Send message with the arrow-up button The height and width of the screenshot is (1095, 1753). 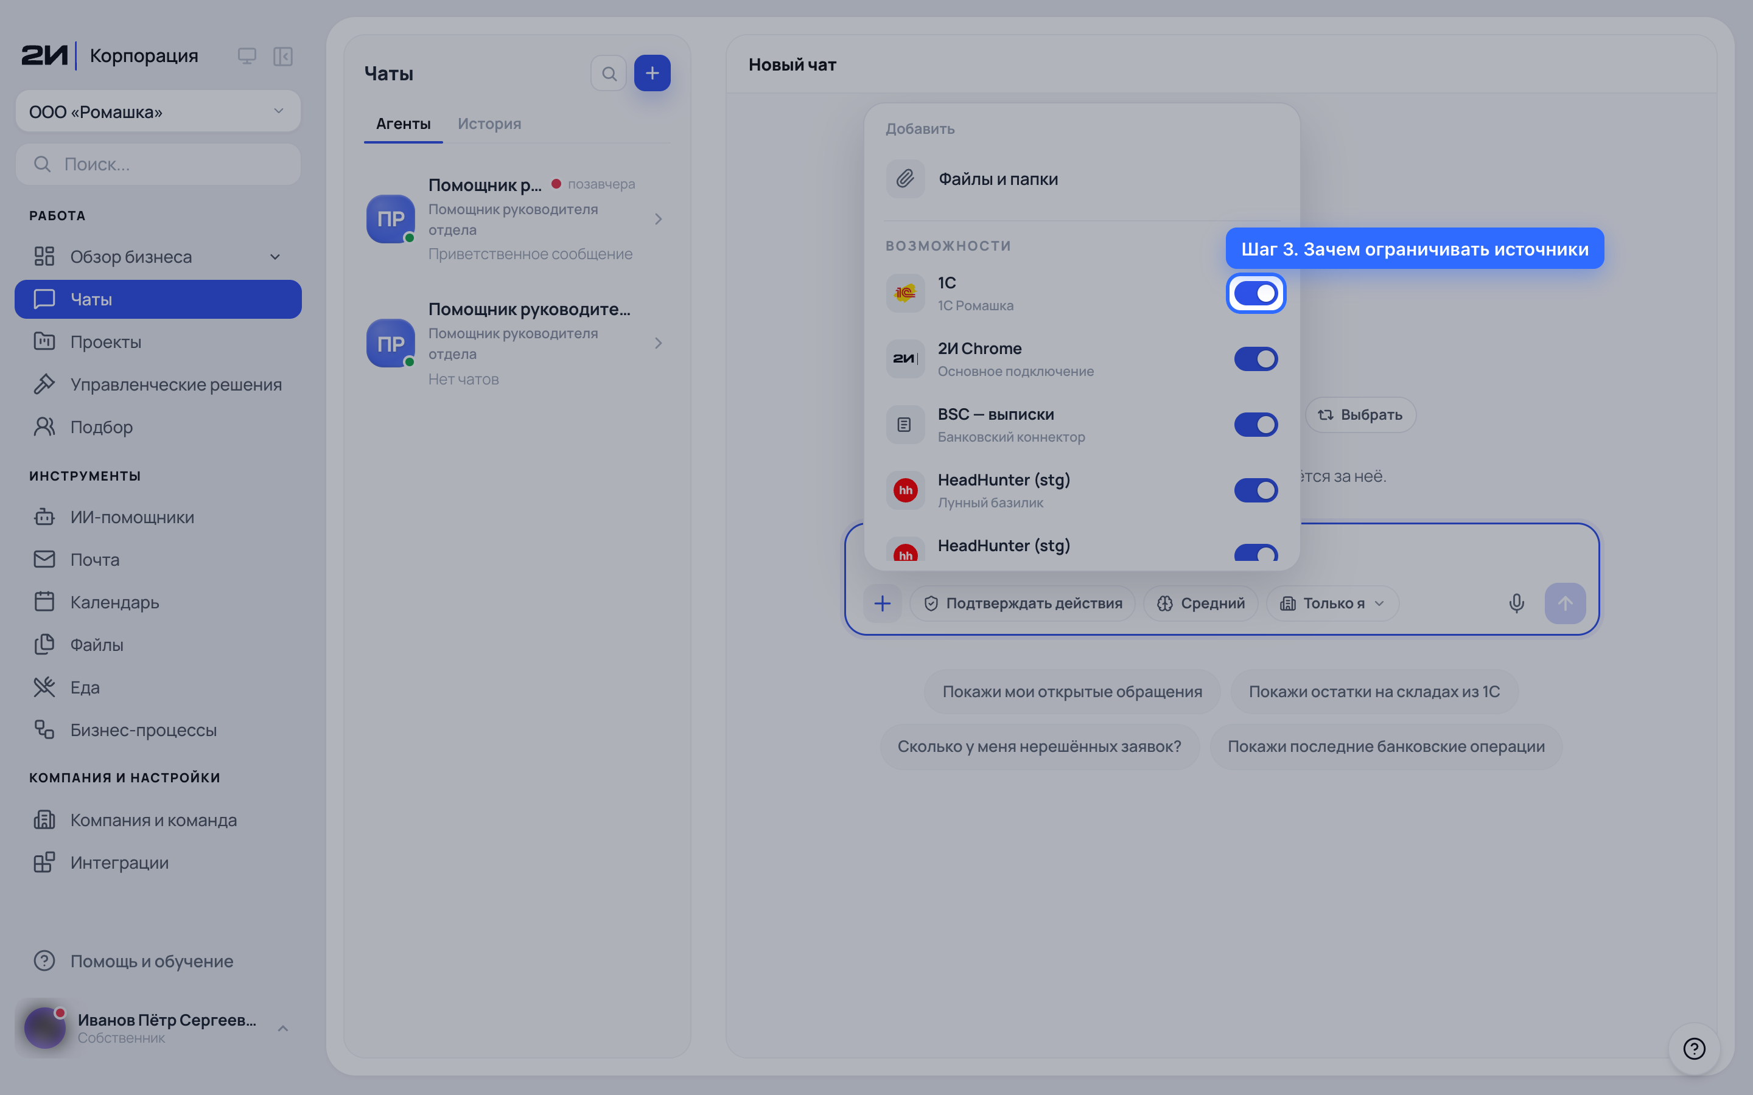coord(1565,603)
